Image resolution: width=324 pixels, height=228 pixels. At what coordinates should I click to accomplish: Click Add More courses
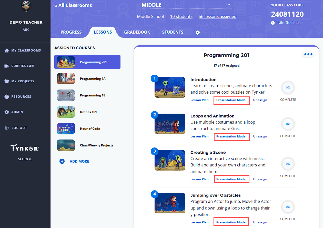click(x=79, y=161)
